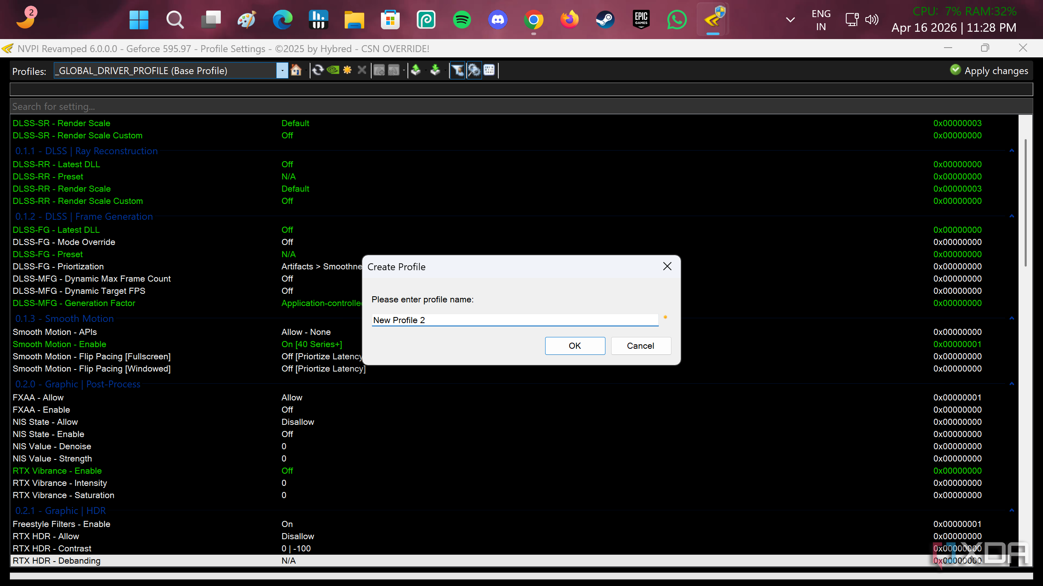
Task: Click the settings list vertical scrollbar
Action: 1025,203
